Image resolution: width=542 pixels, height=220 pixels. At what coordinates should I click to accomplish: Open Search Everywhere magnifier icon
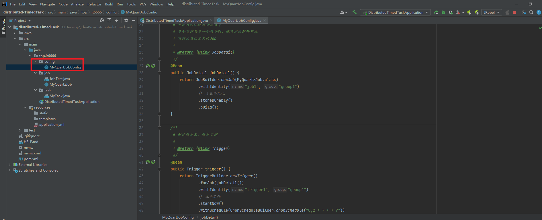pos(531,12)
